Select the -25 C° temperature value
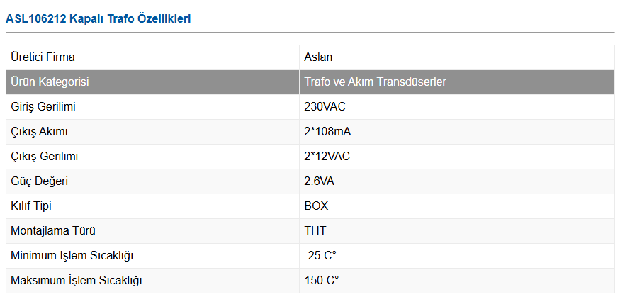The height and width of the screenshot is (297, 642). [321, 256]
